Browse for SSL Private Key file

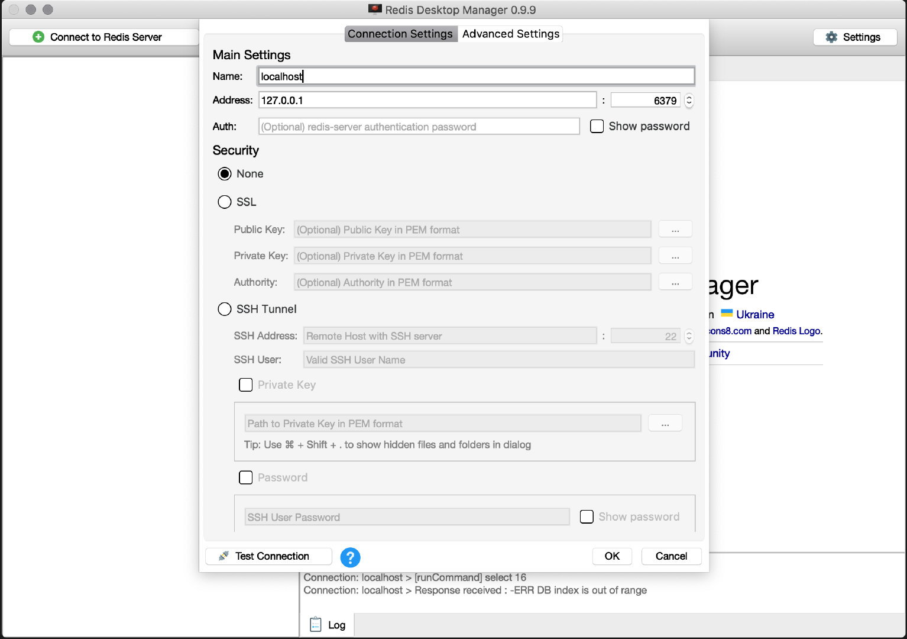[675, 256]
